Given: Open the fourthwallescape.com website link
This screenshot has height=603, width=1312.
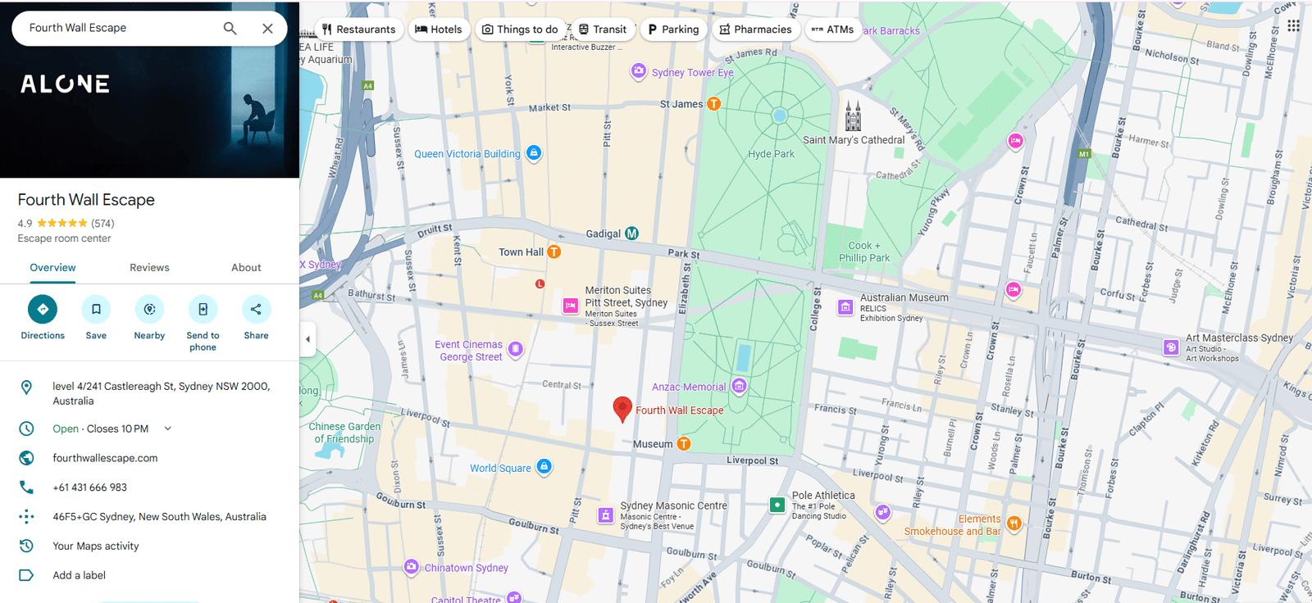Looking at the screenshot, I should click(x=105, y=458).
